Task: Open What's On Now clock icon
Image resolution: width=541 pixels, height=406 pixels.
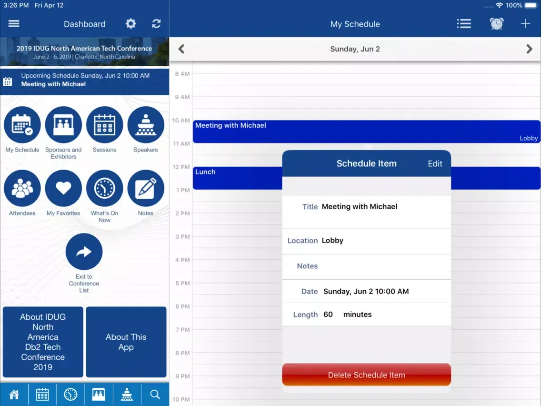Action: [105, 188]
